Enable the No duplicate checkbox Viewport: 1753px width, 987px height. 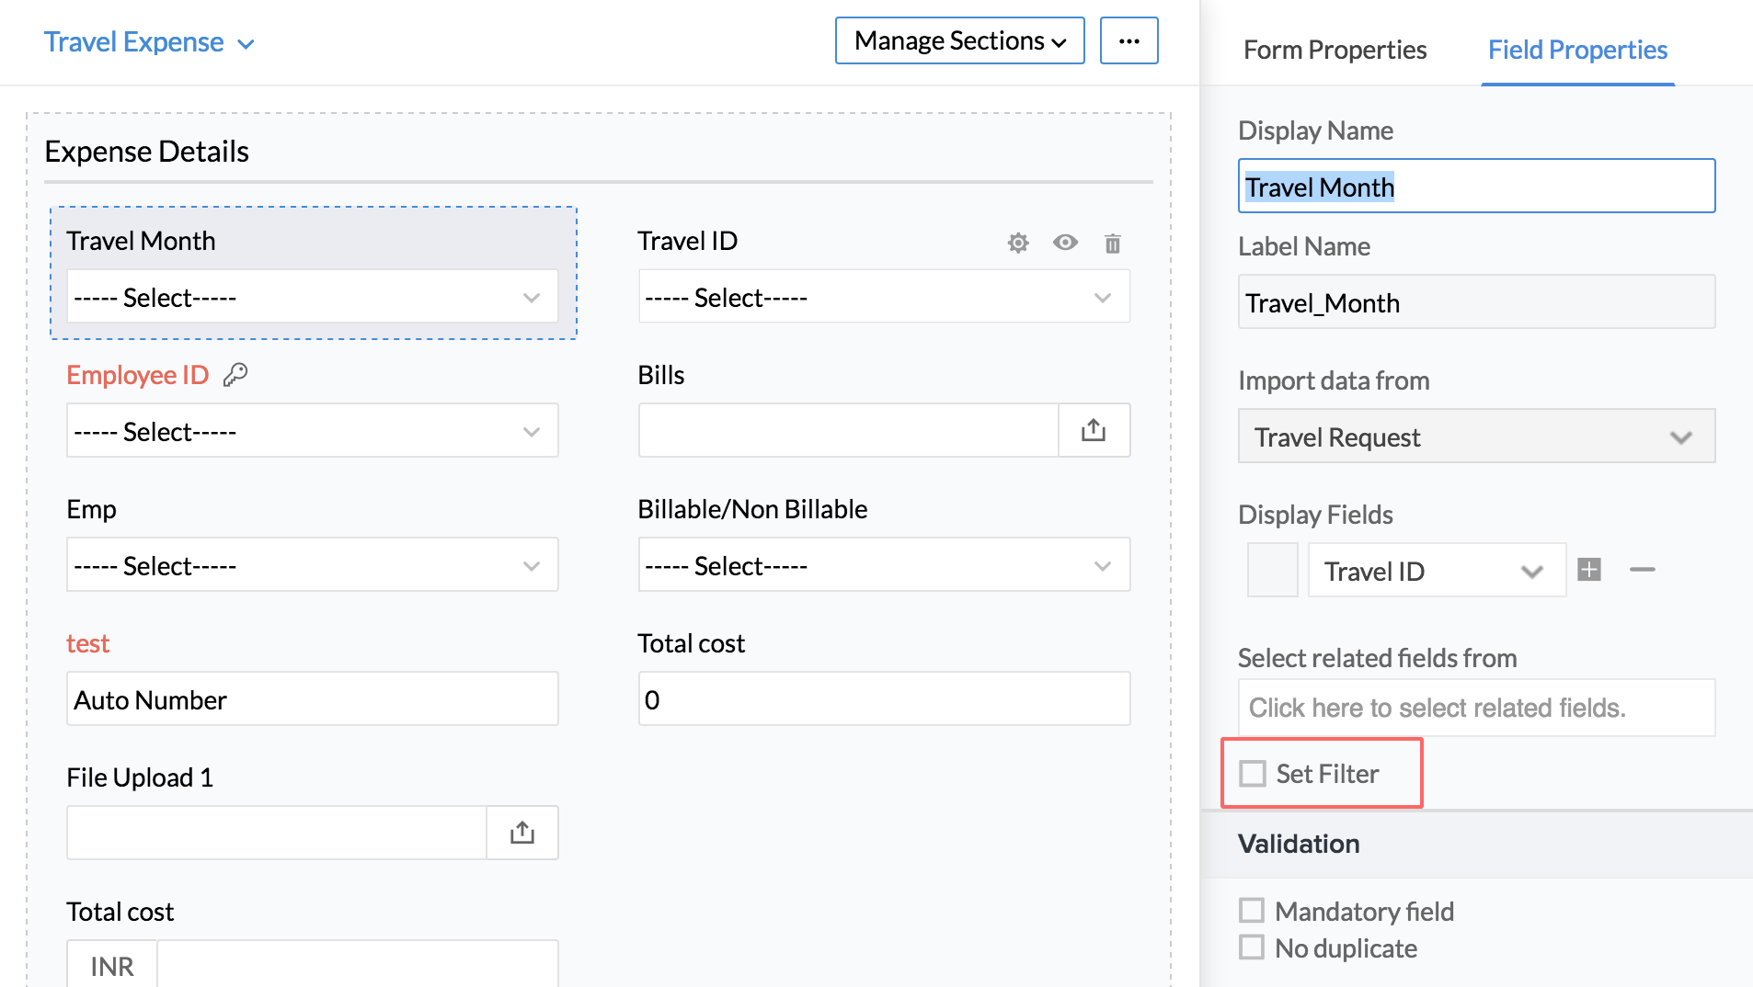click(x=1252, y=947)
